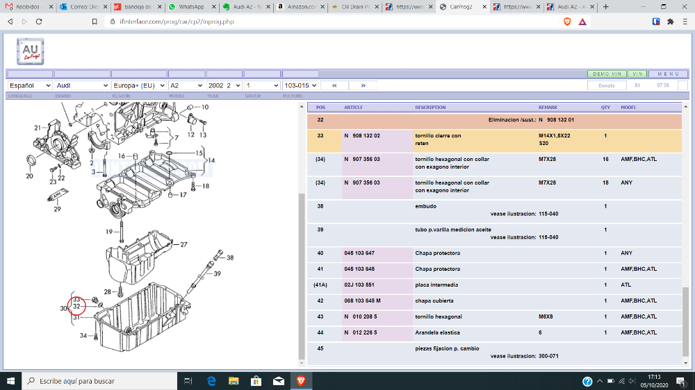
Task: Open the 103-015 picture dropdown
Action: click(300, 85)
